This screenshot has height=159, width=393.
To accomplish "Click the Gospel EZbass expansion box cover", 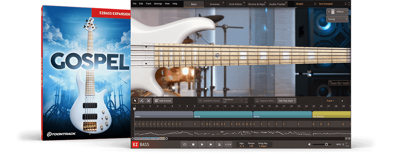I will (86, 72).
